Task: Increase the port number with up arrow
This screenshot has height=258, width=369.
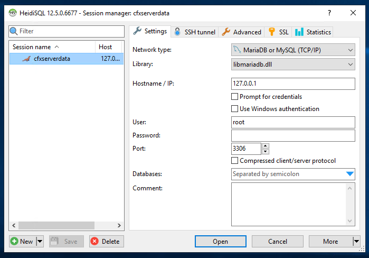Action: (266, 146)
